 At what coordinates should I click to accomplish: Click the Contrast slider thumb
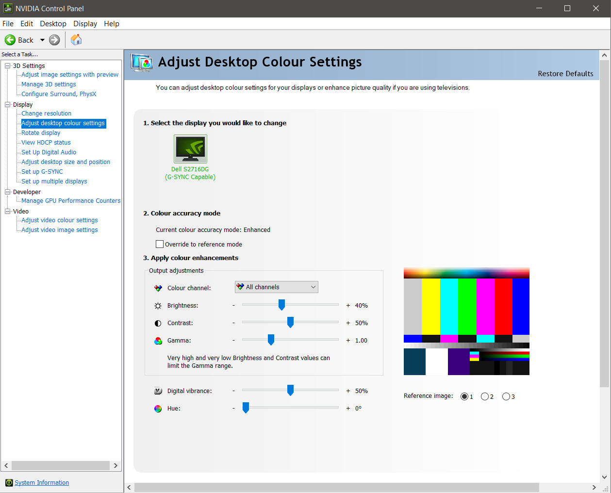(290, 322)
